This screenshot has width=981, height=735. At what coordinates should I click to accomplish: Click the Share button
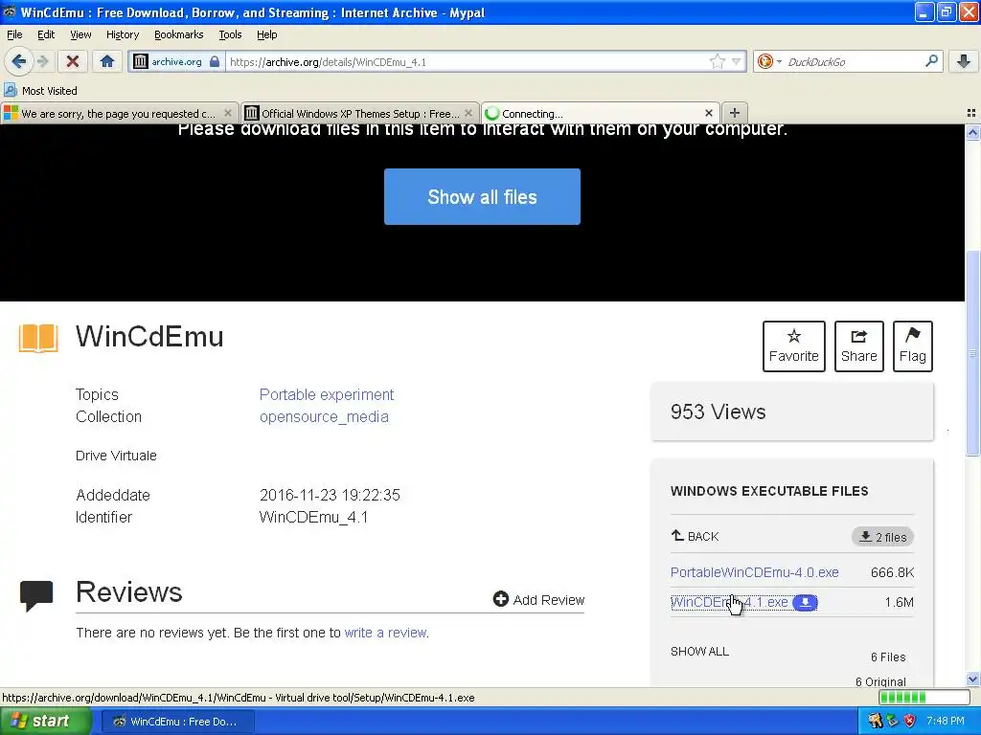coord(859,346)
